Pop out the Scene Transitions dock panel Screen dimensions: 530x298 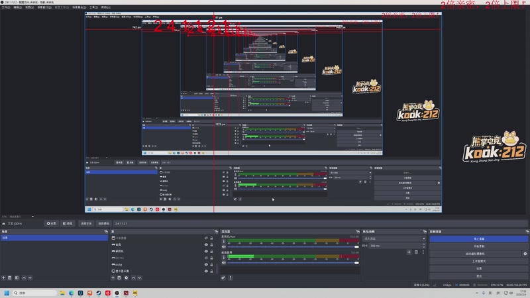click(x=425, y=231)
